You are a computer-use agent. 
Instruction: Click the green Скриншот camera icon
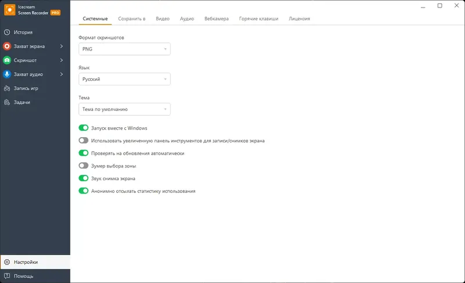[7, 60]
